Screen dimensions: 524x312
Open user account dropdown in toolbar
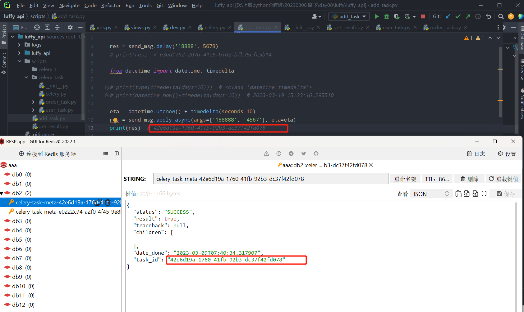316,16
